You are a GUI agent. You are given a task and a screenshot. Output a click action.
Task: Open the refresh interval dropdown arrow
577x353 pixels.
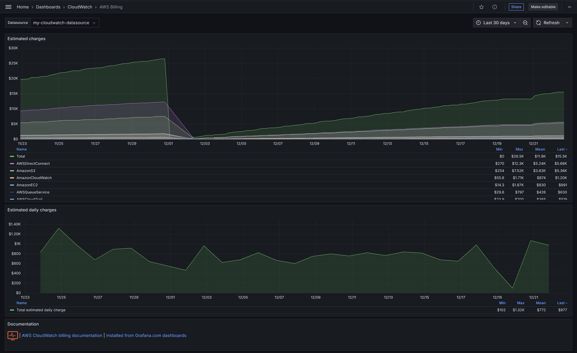567,23
